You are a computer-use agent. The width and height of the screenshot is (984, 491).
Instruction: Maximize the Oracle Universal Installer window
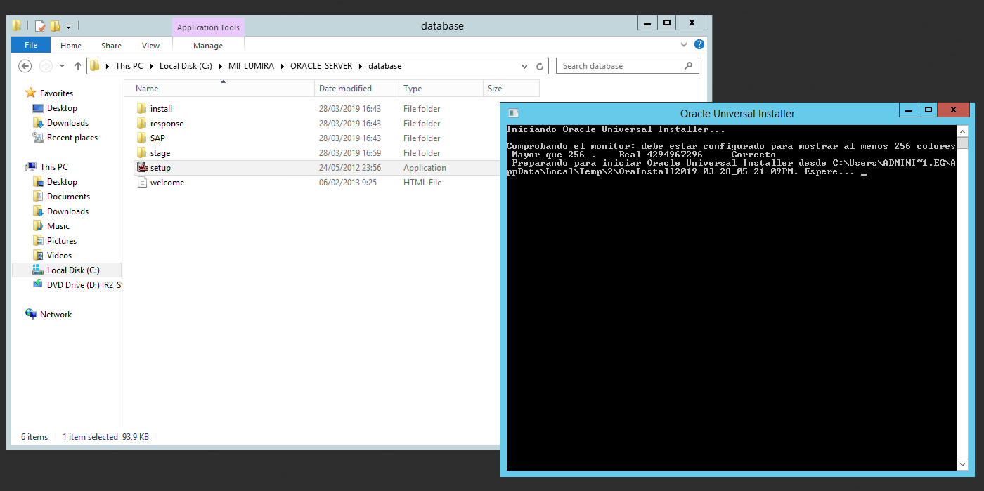[928, 110]
